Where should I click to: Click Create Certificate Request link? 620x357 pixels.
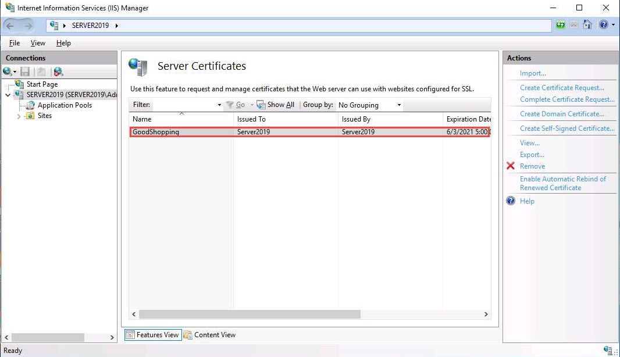(x=562, y=88)
